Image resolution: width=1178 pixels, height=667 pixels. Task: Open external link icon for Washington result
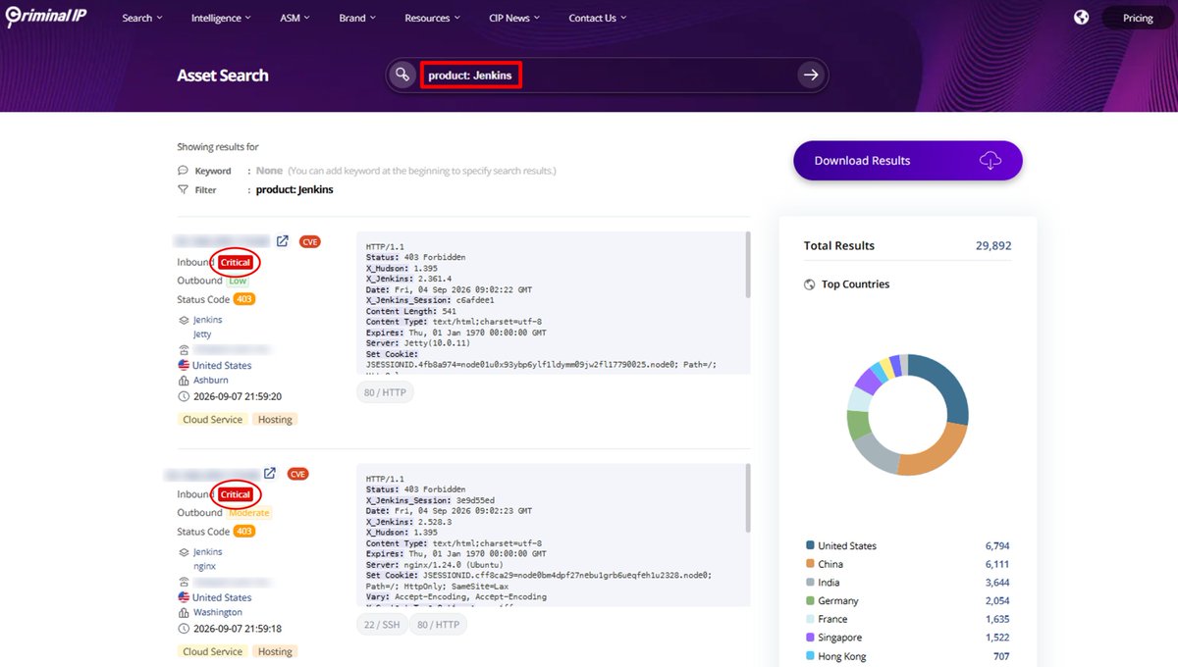[270, 473]
